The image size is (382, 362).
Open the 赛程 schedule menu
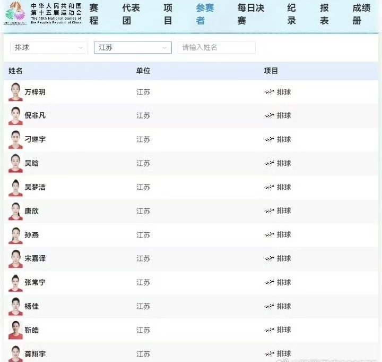coord(94,14)
